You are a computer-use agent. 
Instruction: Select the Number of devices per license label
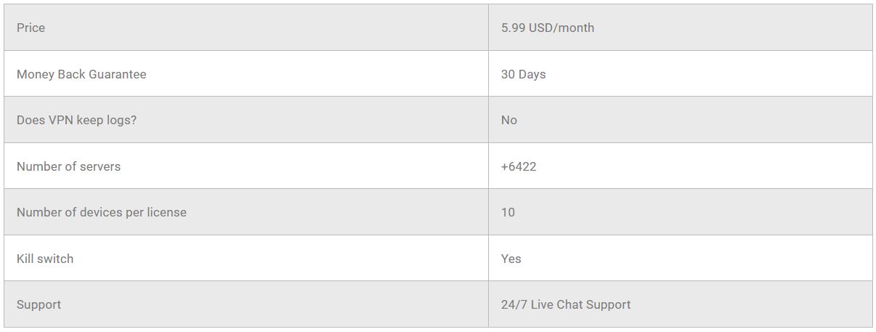101,212
